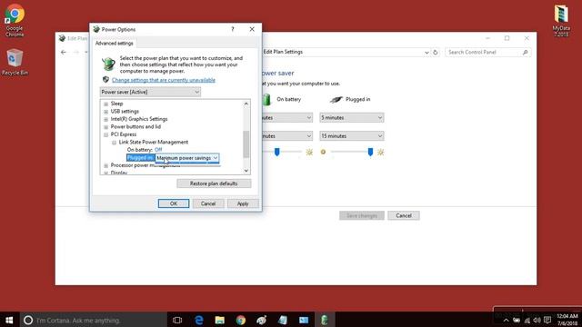Open File Explorer from the taskbar
Viewport: 582px width, 327px height.
coord(220,320)
